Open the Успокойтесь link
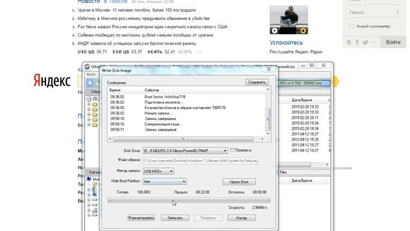Image resolution: width=410 pixels, height=231 pixels. pyautogui.click(x=286, y=43)
